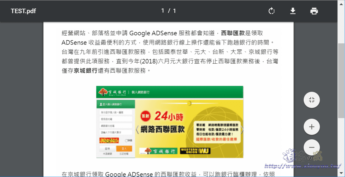
Task: Click the red 首創 badge
Action: click(x=146, y=116)
